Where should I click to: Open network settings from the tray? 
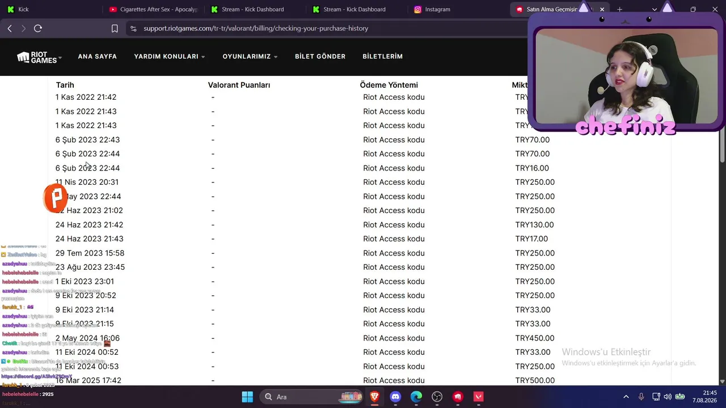click(656, 397)
